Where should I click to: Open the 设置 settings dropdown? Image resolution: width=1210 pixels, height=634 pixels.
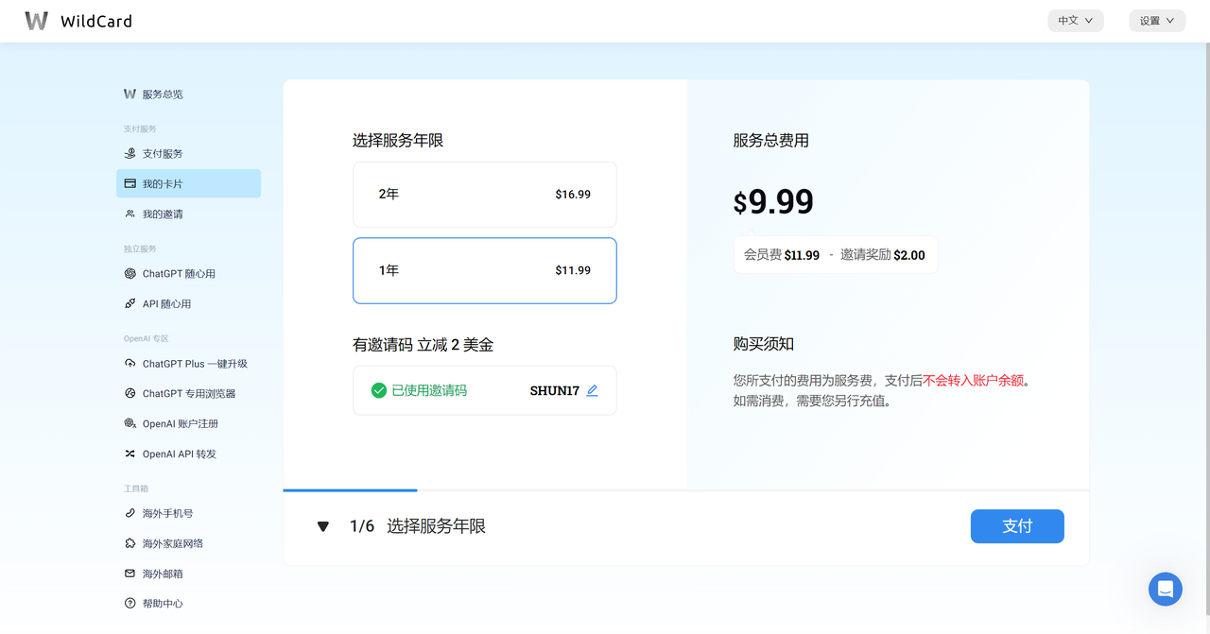pyautogui.click(x=1157, y=21)
